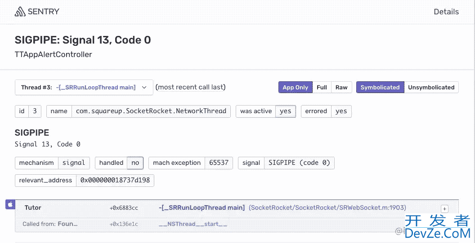Select the Symbolicated option

pos(380,88)
